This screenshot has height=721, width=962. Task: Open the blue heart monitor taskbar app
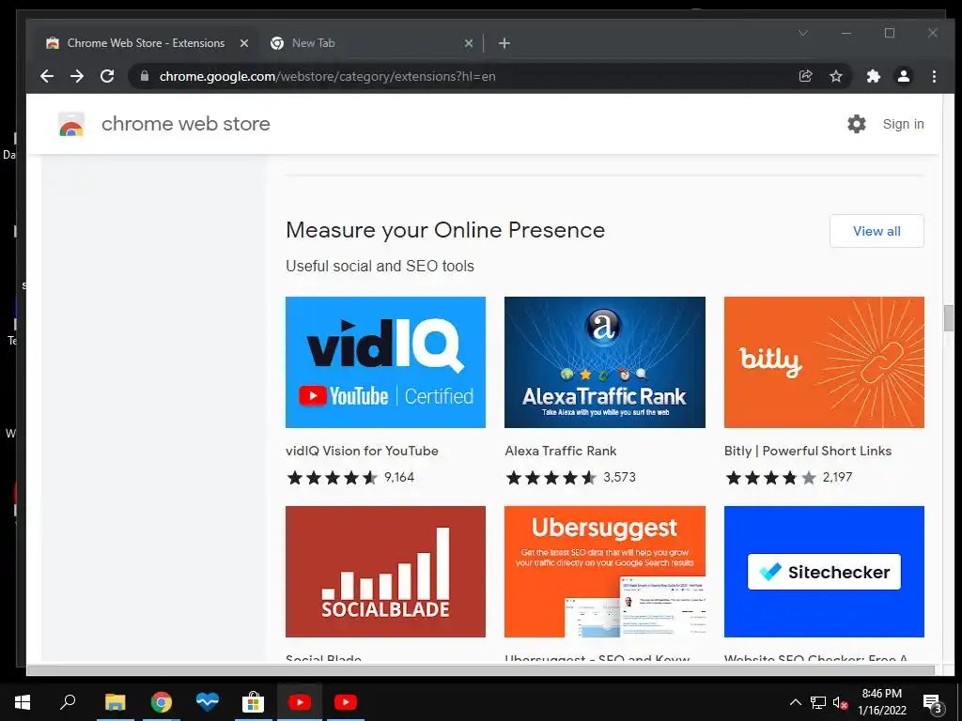pyautogui.click(x=208, y=702)
